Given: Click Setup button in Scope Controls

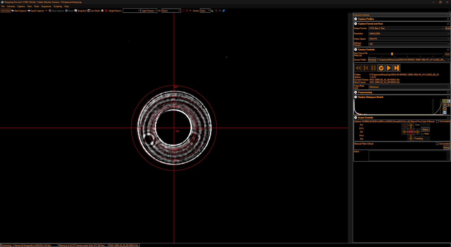Looking at the screenshot, I should click(425, 130).
